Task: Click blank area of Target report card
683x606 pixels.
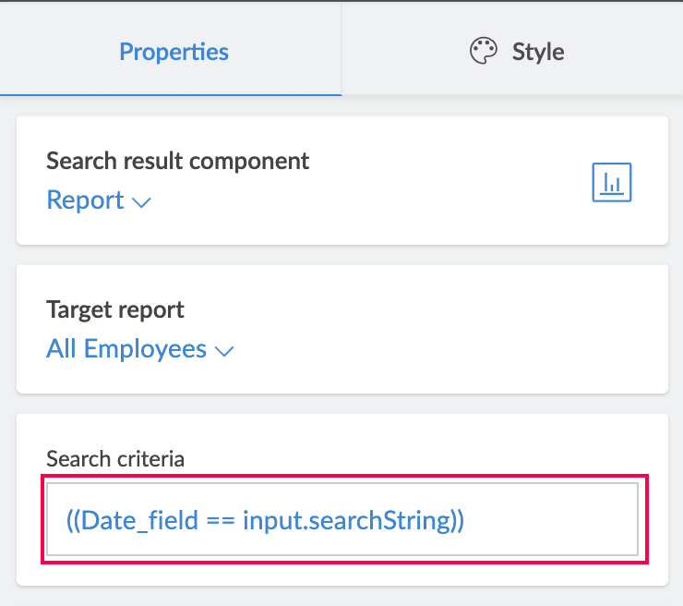Action: (461, 333)
